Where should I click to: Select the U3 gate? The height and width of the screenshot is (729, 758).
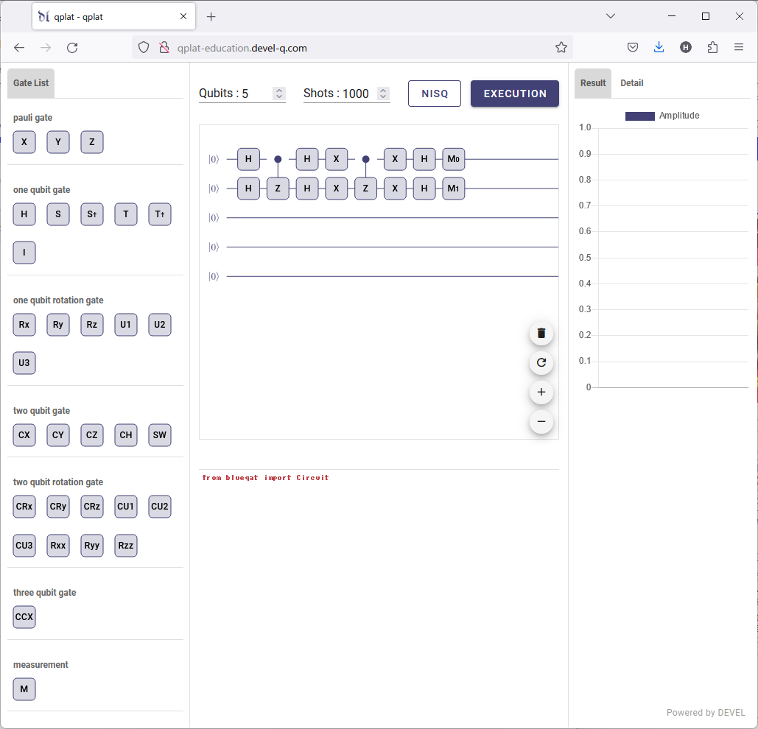click(x=24, y=363)
